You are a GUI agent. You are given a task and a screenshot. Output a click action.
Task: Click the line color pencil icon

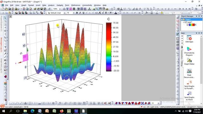point(157,13)
